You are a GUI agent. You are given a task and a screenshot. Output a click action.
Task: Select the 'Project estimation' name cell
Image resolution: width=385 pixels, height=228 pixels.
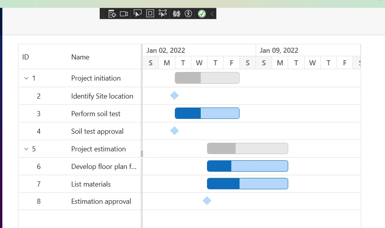[104, 149]
